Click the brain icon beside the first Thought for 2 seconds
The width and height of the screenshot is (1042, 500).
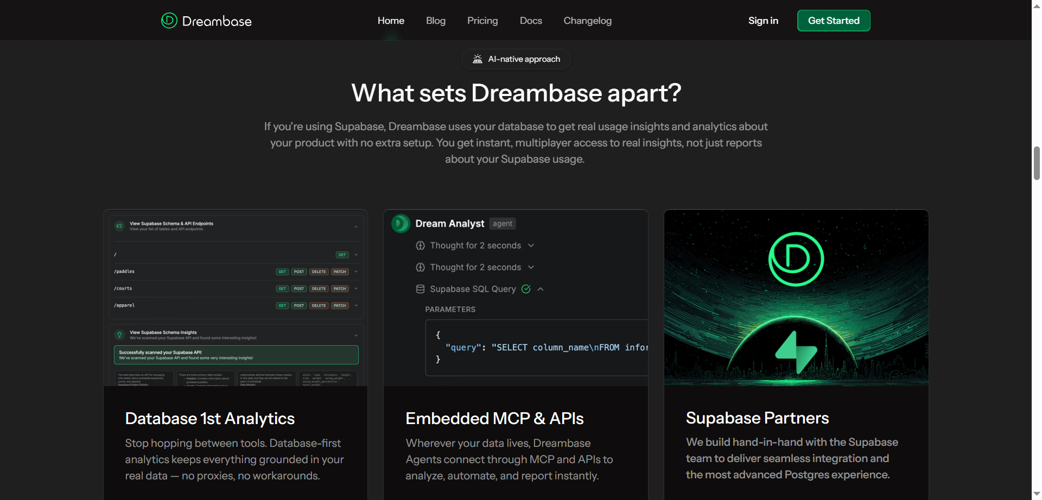pos(420,245)
